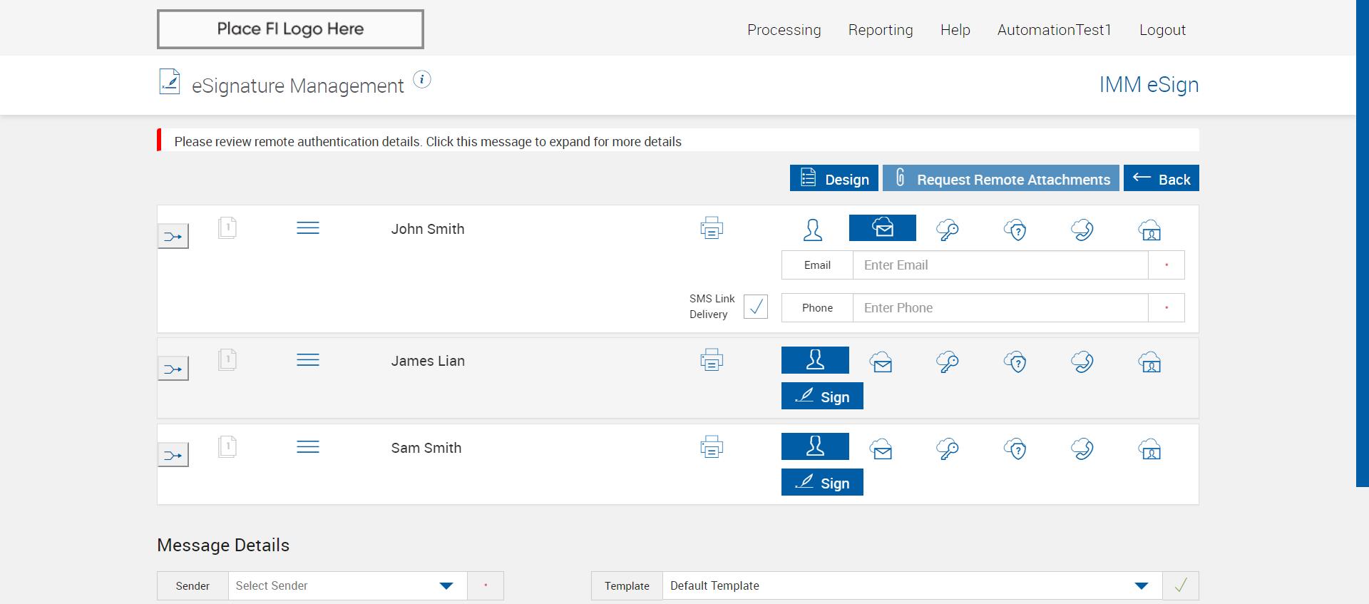This screenshot has width=1369, height=604.
Task: Select ID verification icon for John Smith
Action: point(1149,230)
